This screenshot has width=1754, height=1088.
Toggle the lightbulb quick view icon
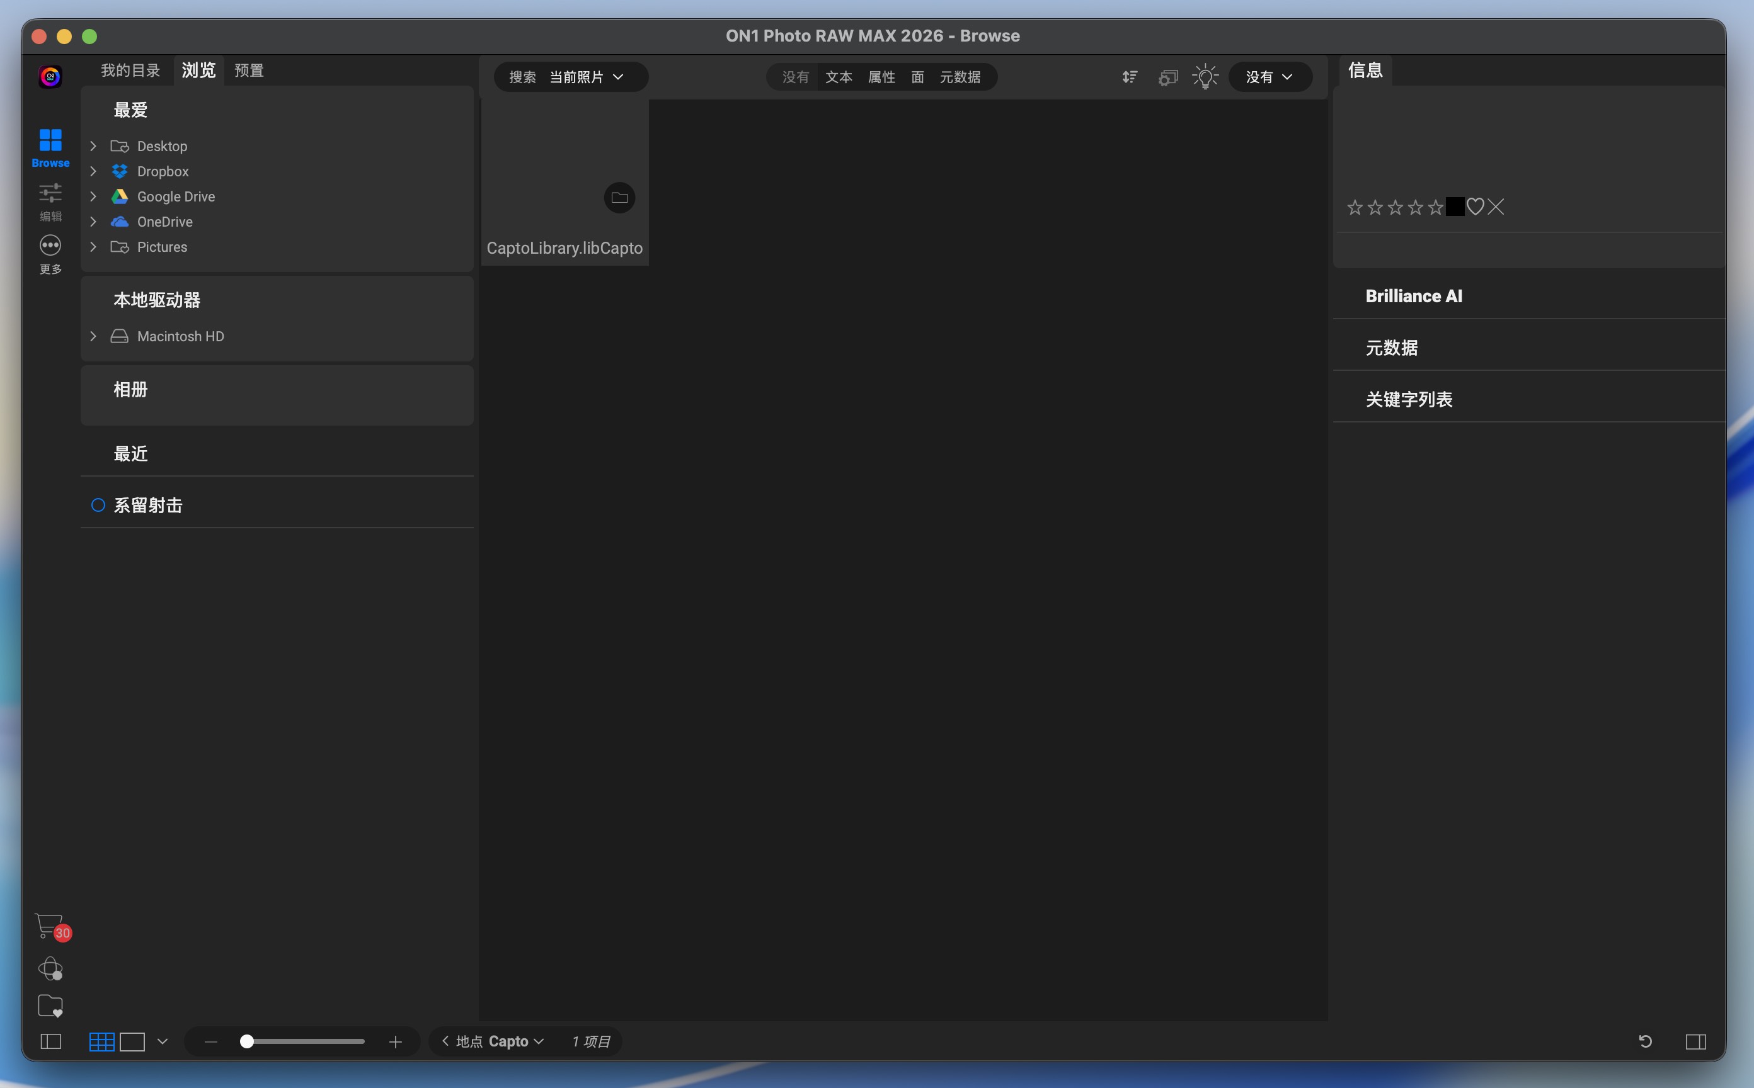[x=1205, y=76]
